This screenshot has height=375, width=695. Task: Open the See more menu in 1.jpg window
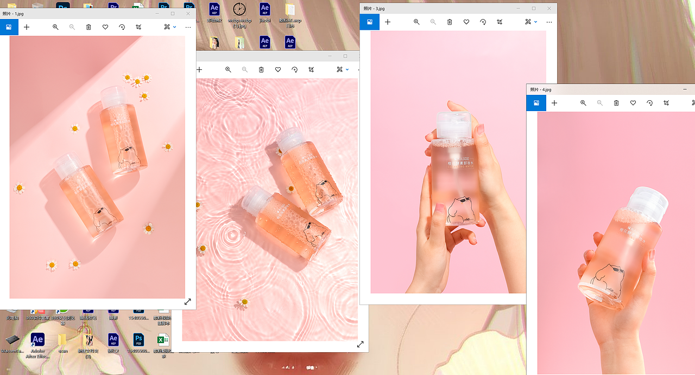click(188, 27)
